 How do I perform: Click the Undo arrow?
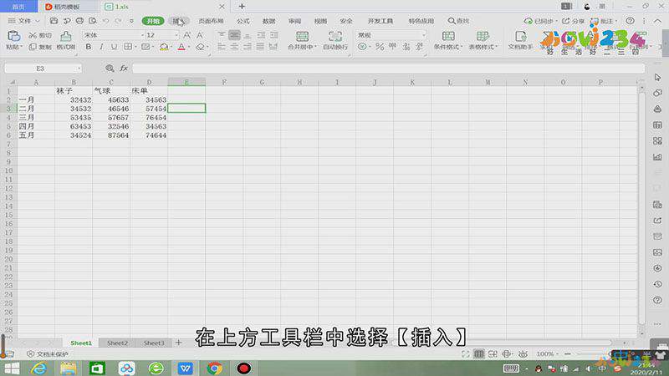pos(105,20)
